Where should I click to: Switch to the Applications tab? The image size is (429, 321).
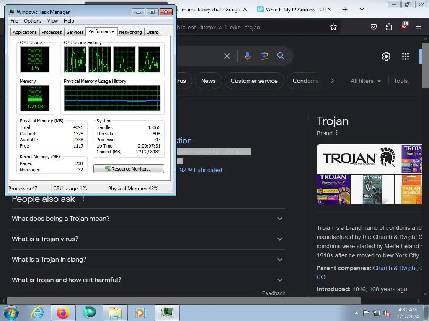[25, 32]
